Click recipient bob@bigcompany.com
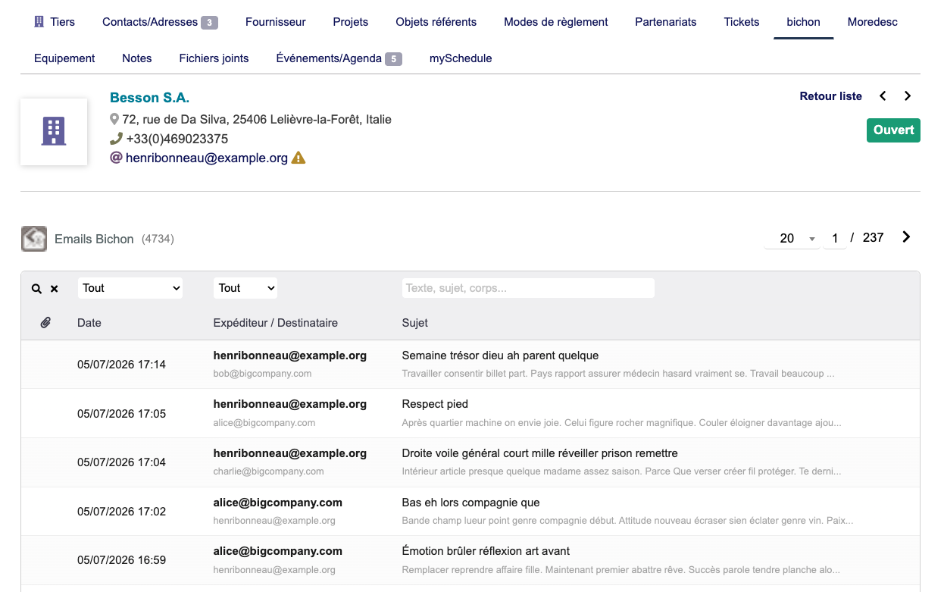 262,374
